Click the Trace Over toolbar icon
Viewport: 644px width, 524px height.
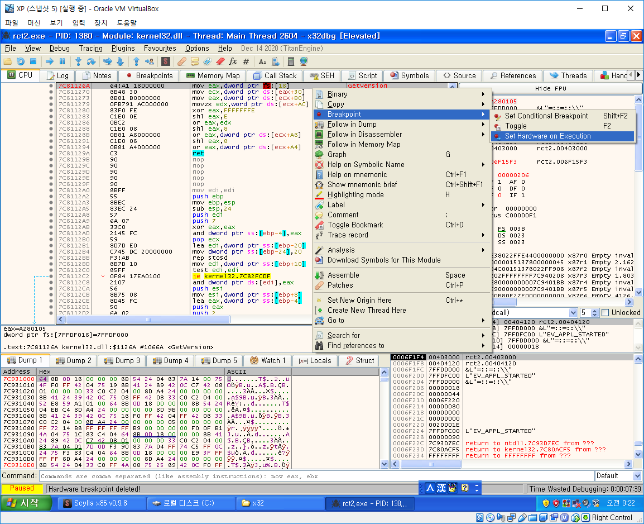tap(120, 61)
